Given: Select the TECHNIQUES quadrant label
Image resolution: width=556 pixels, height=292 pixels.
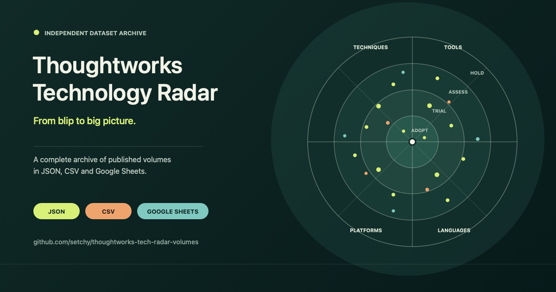Looking at the screenshot, I should pyautogui.click(x=371, y=47).
